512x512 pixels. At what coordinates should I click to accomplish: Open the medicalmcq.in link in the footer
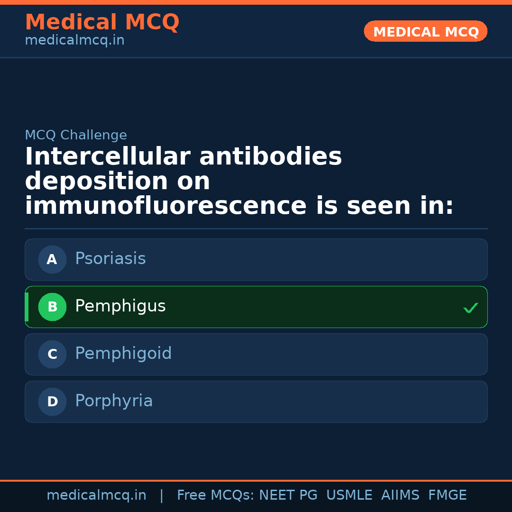click(x=96, y=495)
